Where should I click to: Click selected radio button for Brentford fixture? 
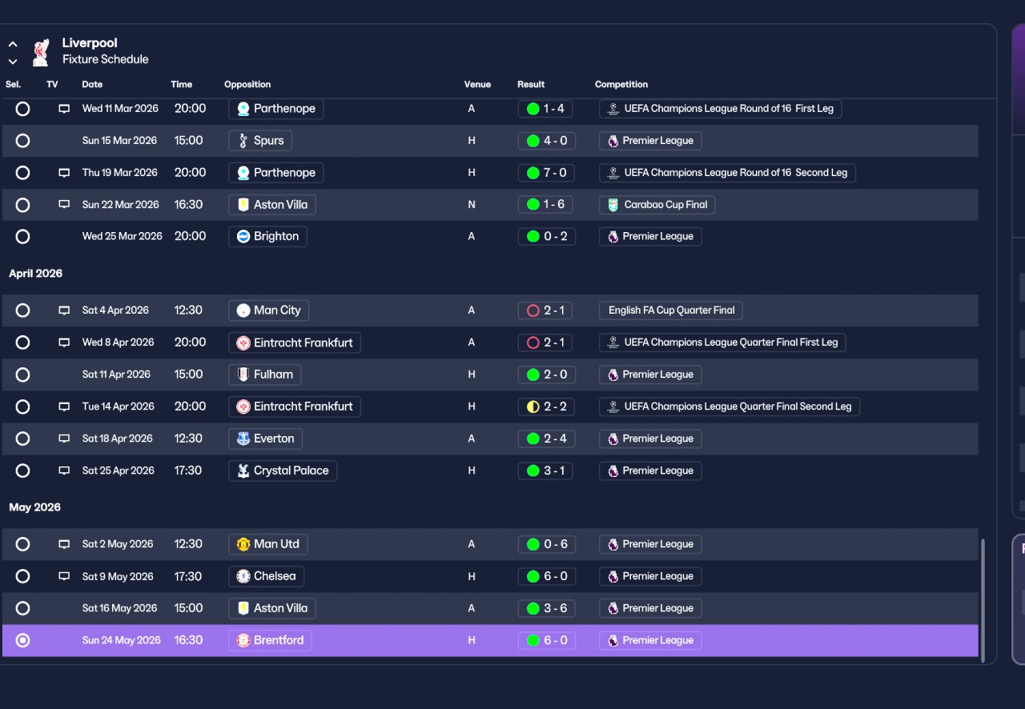[x=22, y=640]
